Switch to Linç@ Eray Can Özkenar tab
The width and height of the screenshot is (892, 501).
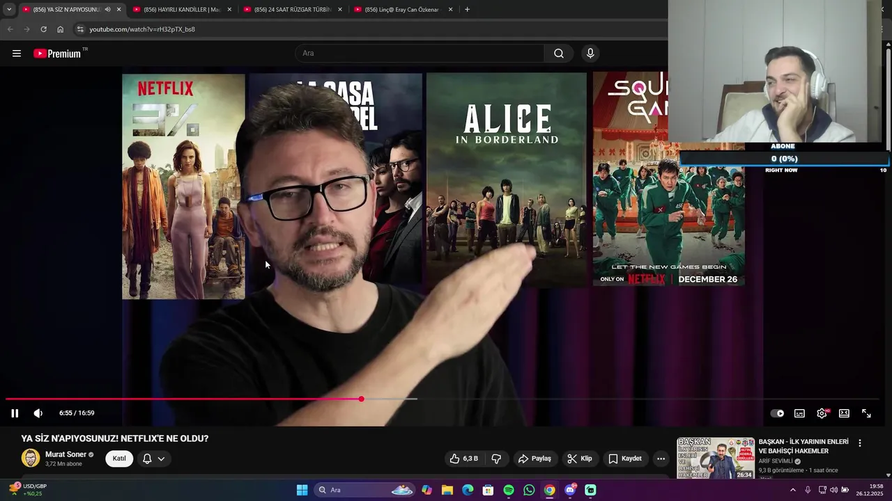coord(403,10)
